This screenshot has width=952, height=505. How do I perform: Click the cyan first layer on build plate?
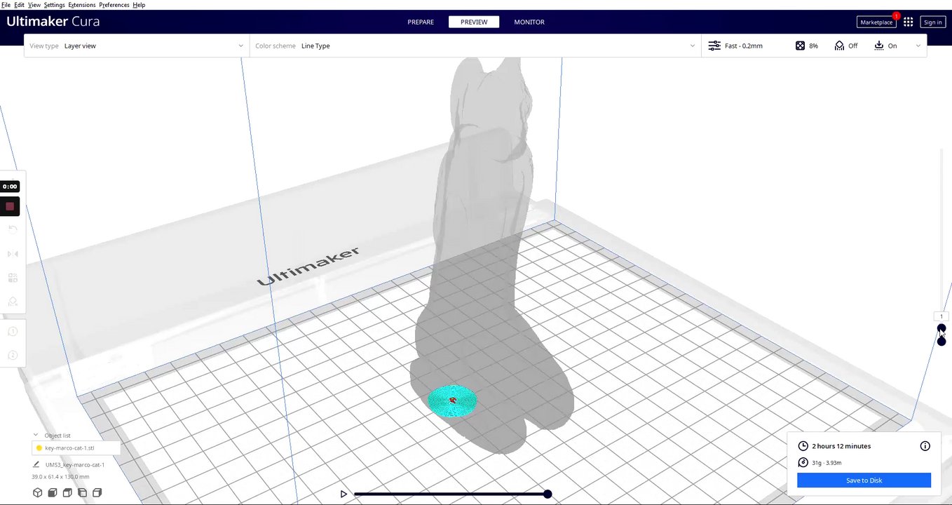tap(452, 402)
